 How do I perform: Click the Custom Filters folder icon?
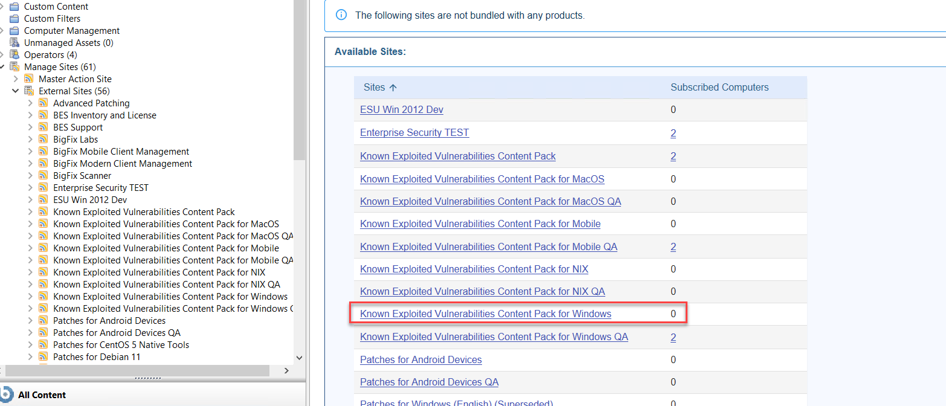point(13,18)
